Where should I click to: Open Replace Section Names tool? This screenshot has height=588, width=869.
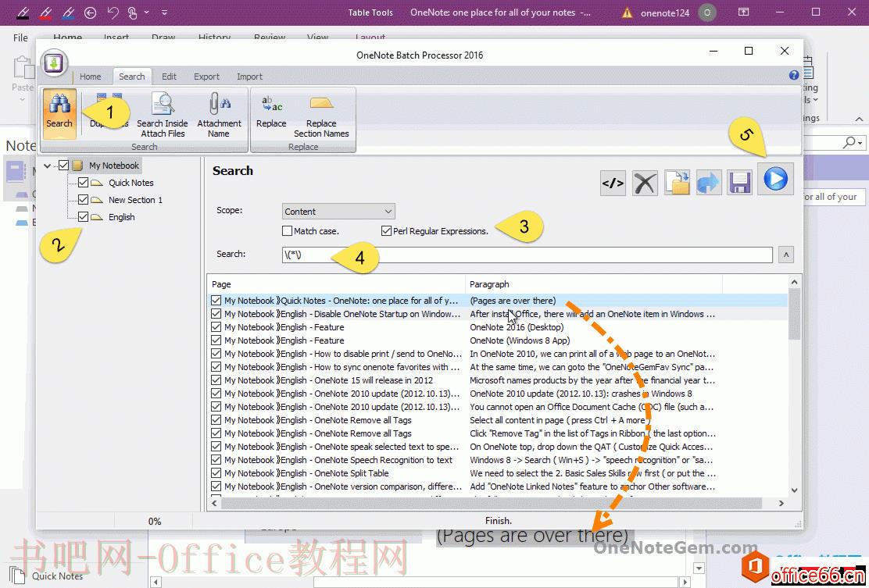click(x=321, y=115)
